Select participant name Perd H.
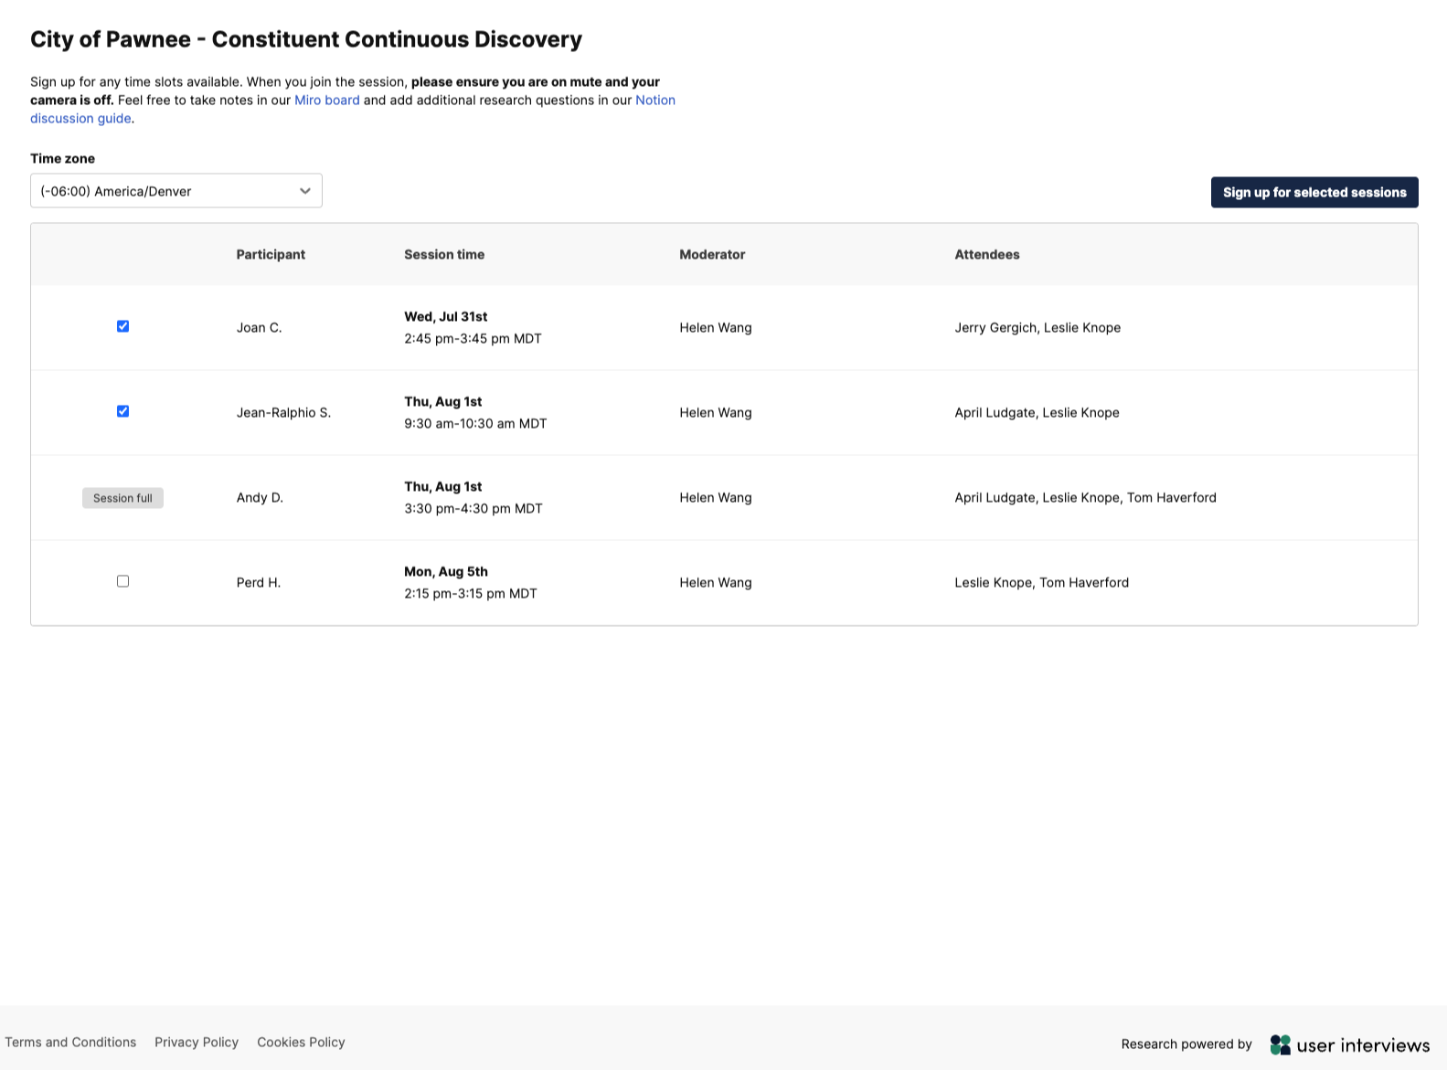This screenshot has width=1447, height=1070. 259,582
